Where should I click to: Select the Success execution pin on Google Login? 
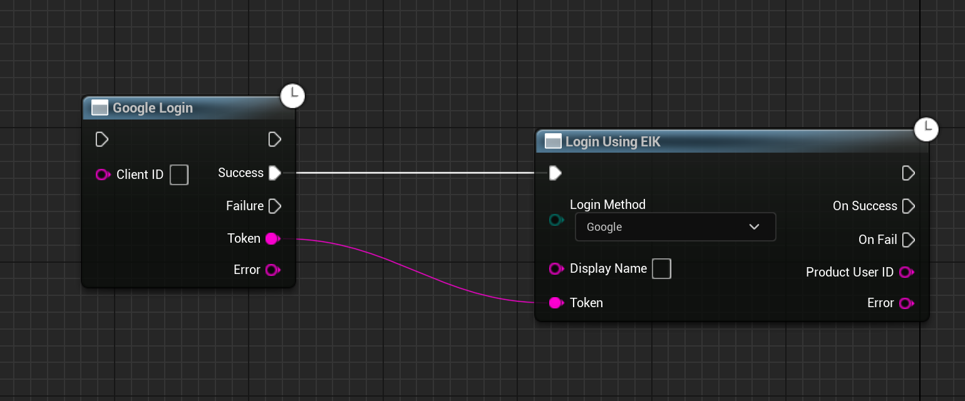pyautogui.click(x=274, y=173)
